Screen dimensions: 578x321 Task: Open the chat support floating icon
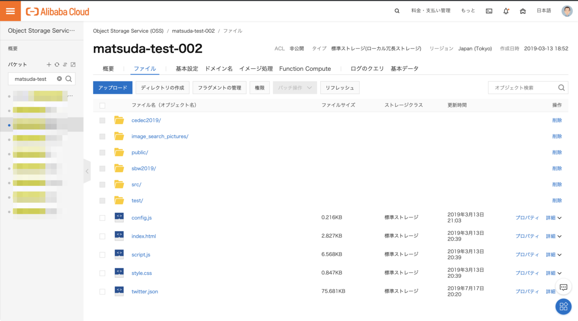(x=563, y=287)
